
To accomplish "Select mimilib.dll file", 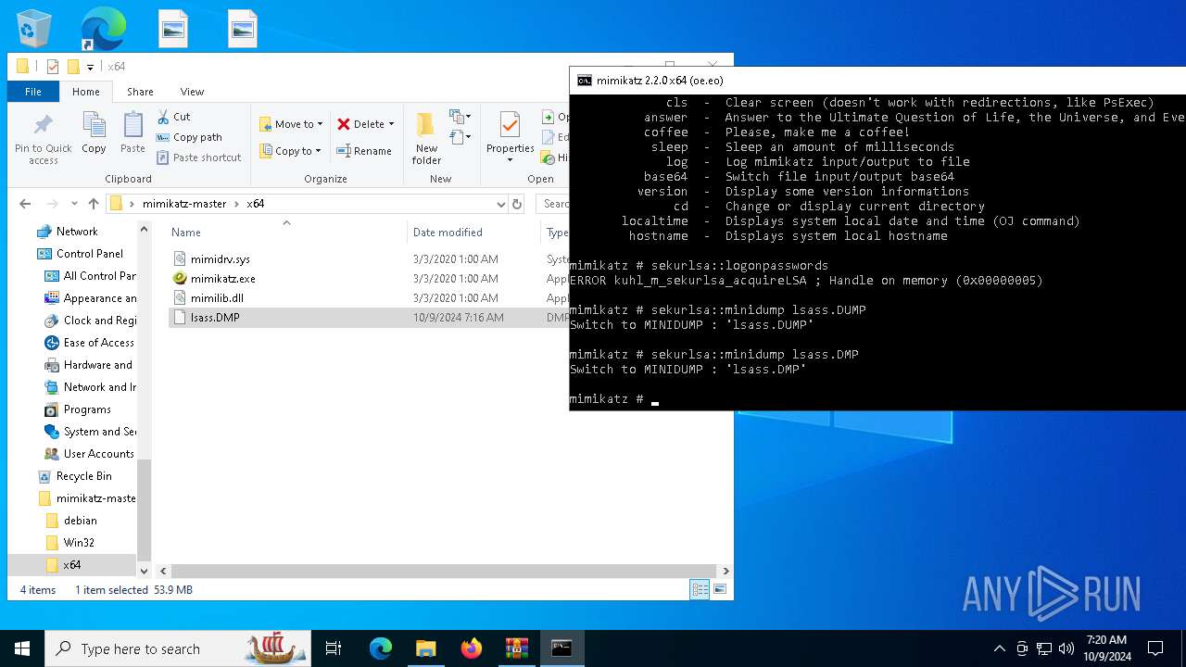I will click(x=217, y=298).
